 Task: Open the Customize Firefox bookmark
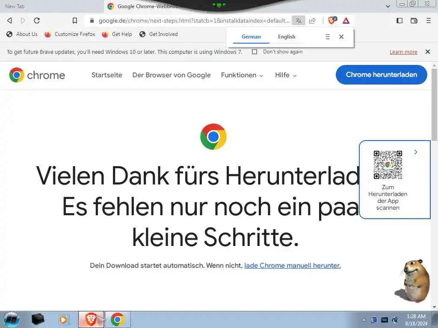[x=70, y=34]
